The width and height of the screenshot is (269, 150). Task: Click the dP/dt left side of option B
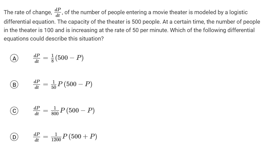(36, 84)
